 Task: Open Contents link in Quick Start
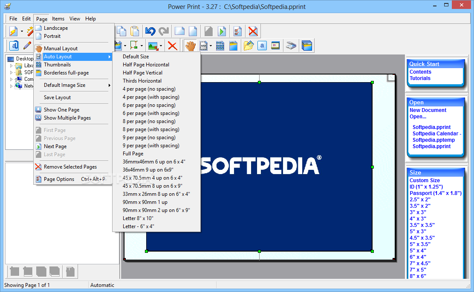tap(420, 72)
